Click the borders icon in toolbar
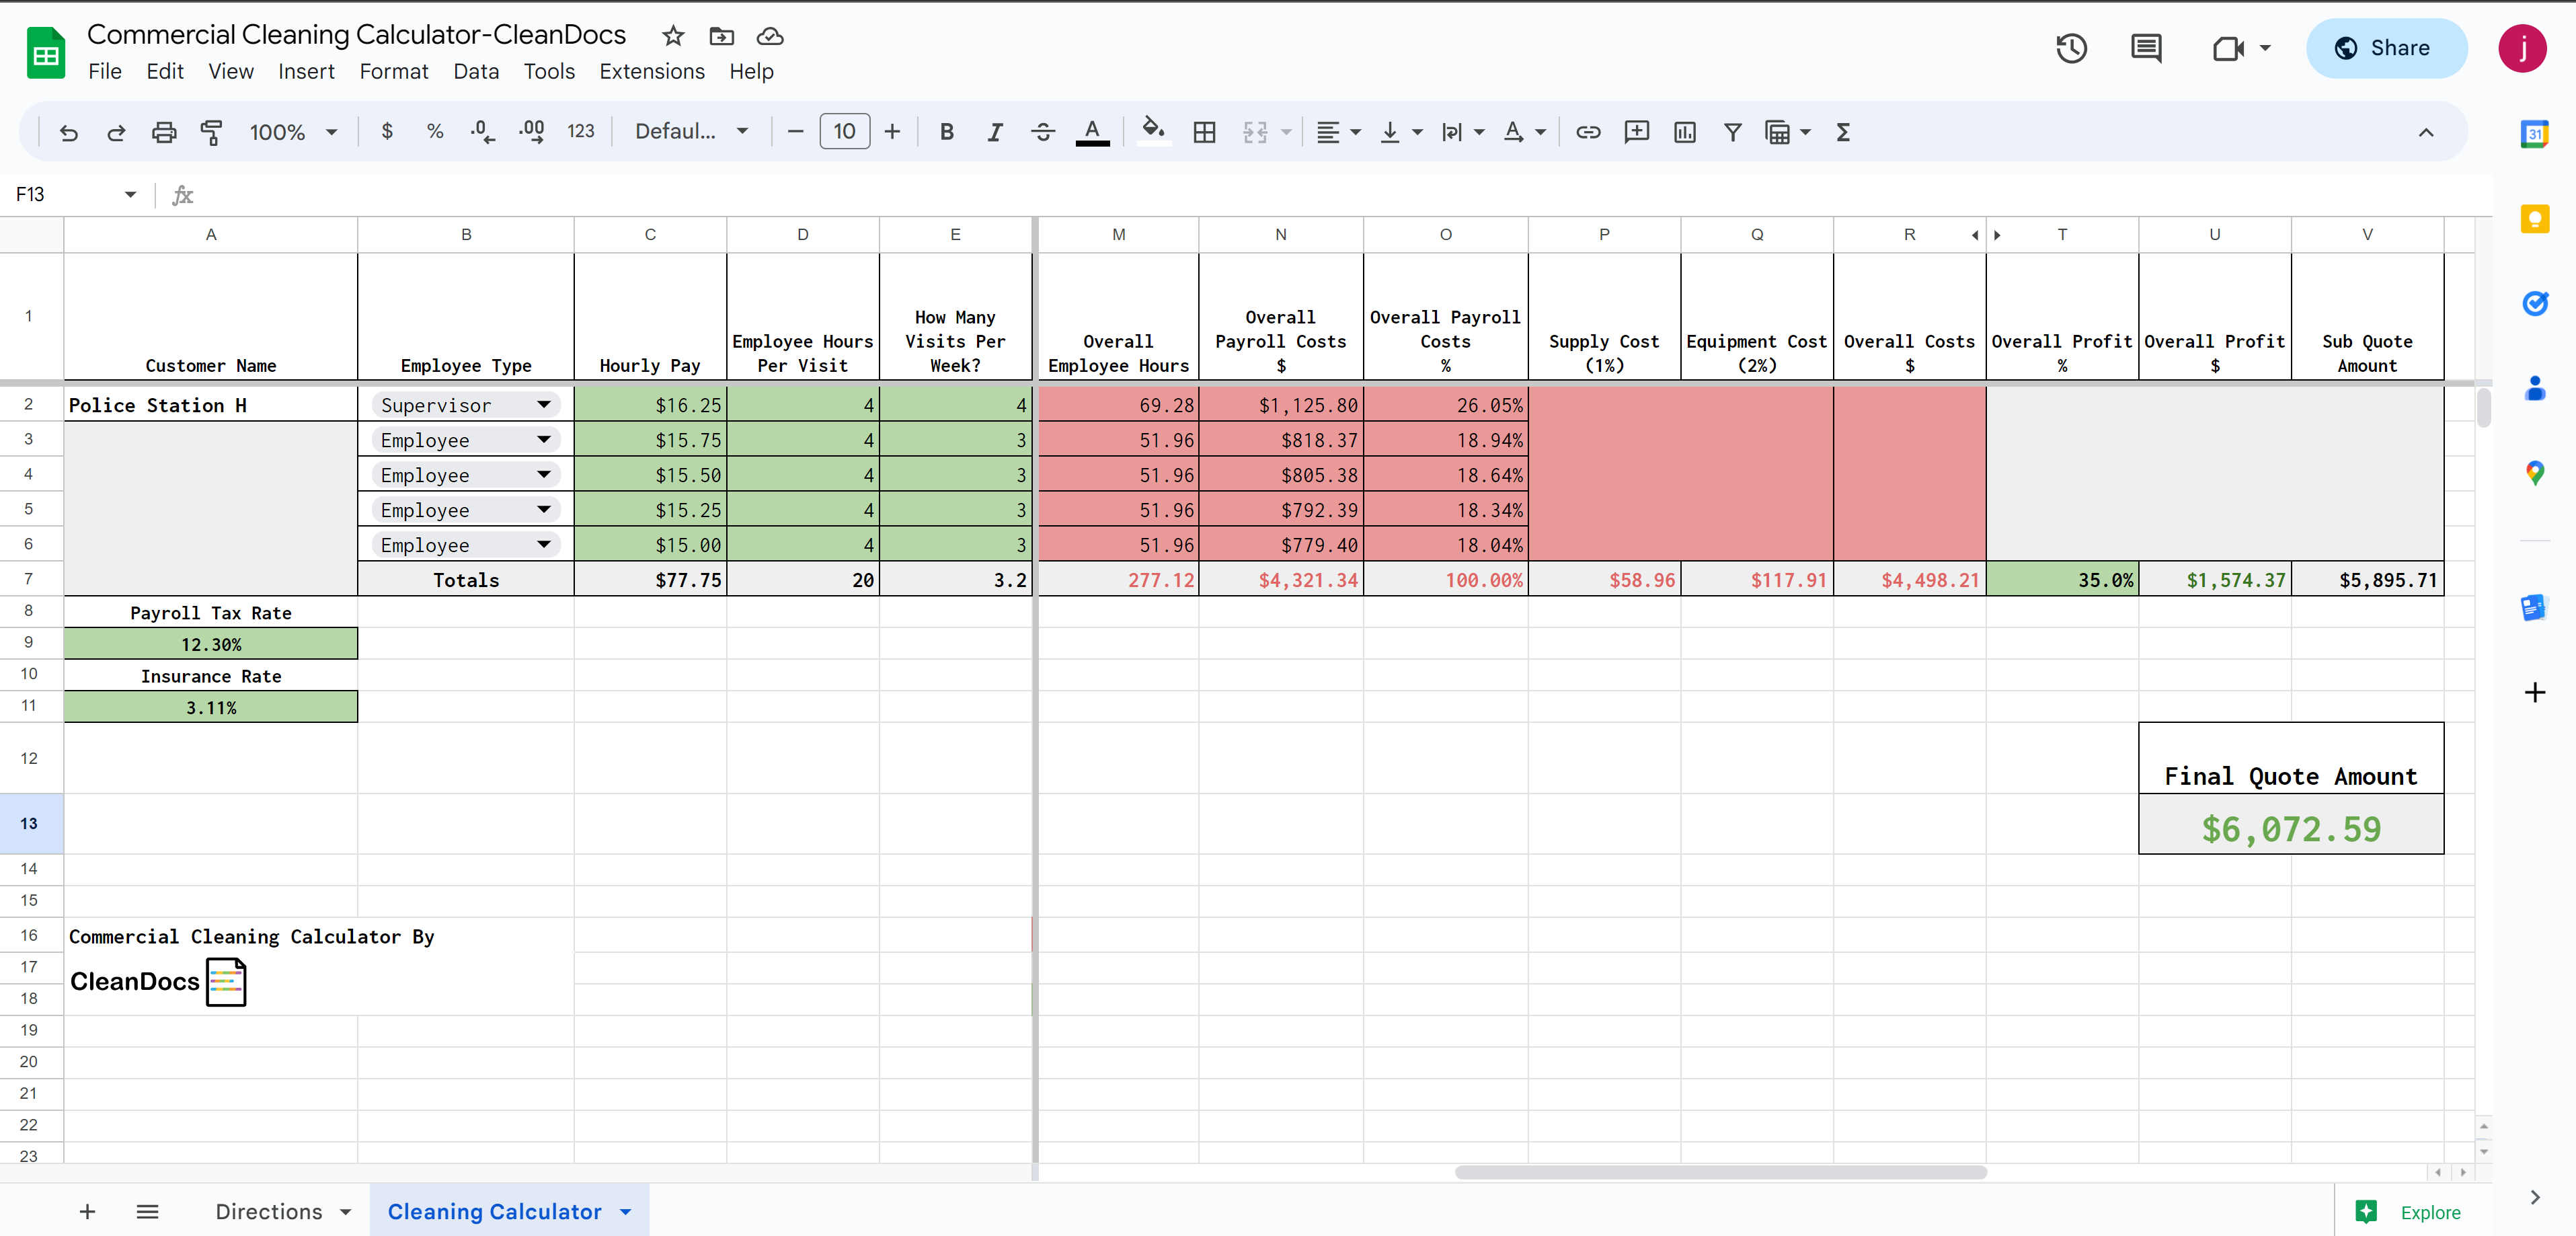 pos(1204,132)
